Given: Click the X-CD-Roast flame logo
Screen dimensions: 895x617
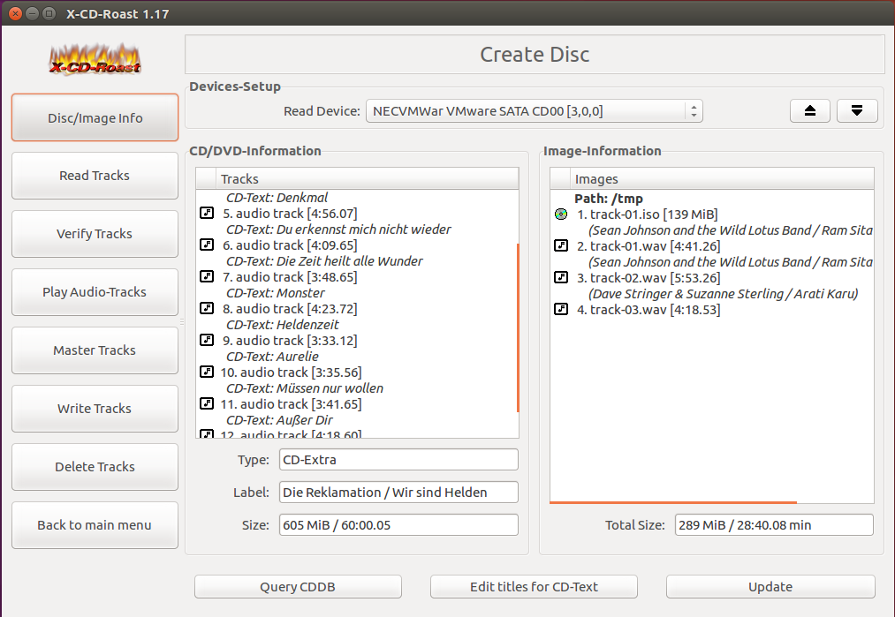Looking at the screenshot, I should point(95,60).
